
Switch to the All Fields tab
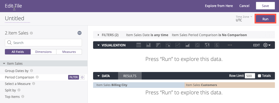coord(18,52)
